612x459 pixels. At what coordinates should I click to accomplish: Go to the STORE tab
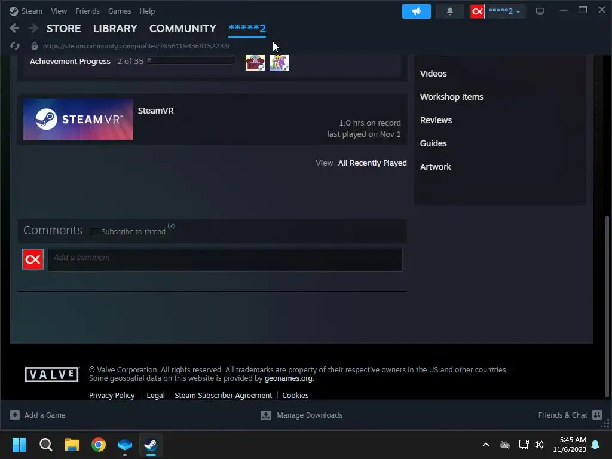click(63, 29)
